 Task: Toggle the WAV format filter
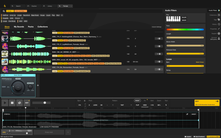coord(20,21)
